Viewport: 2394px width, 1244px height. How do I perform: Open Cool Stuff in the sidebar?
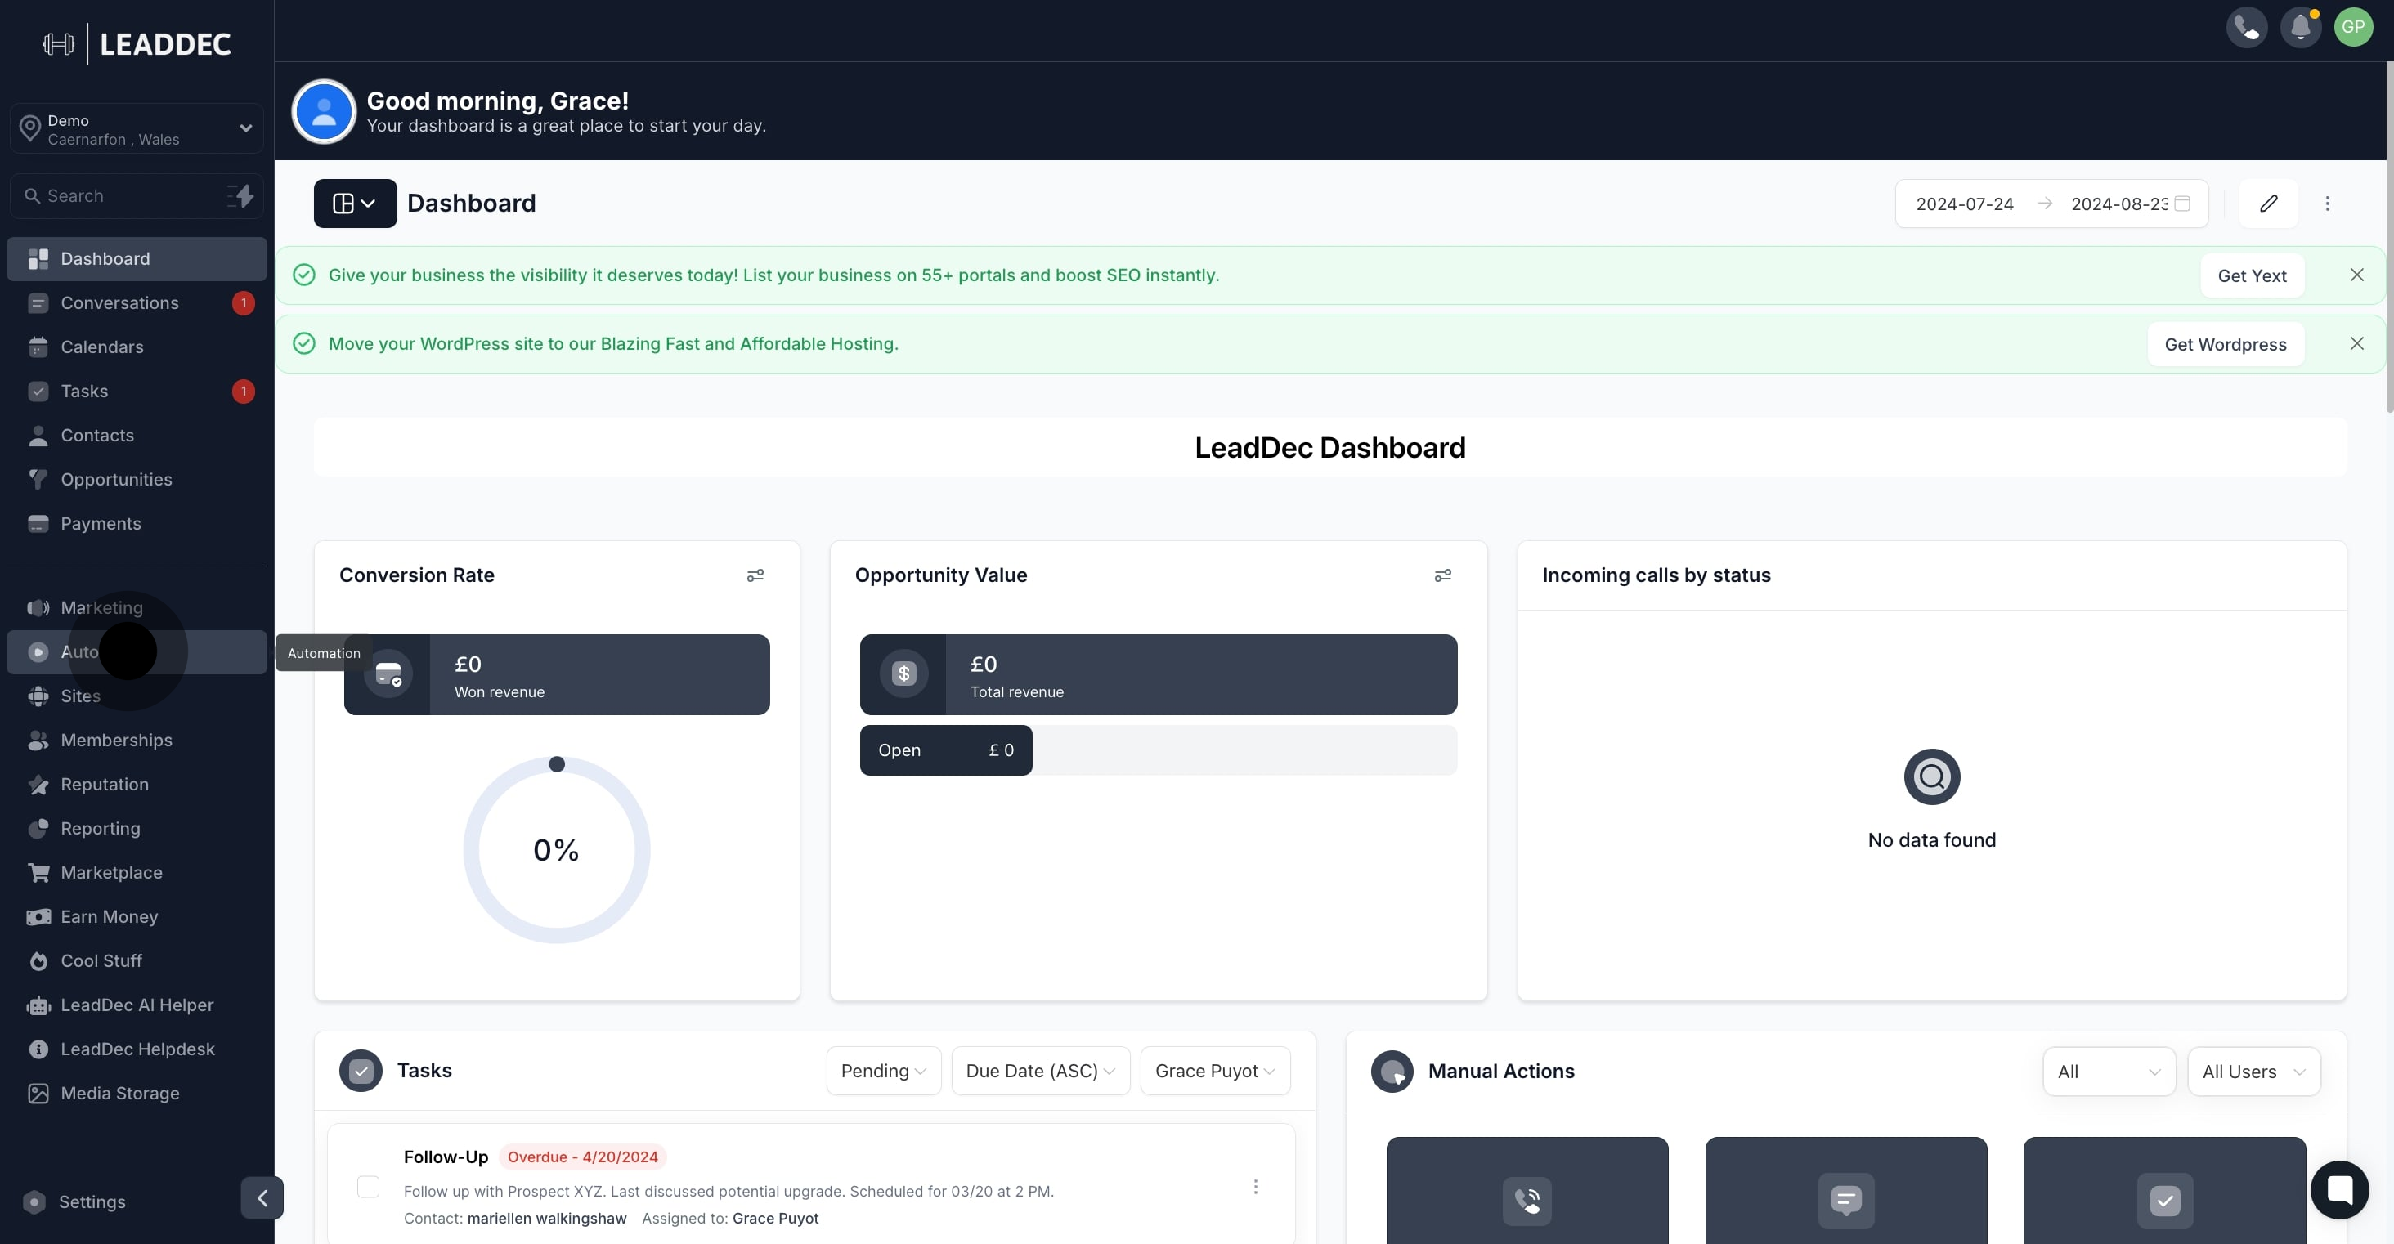pyautogui.click(x=137, y=960)
